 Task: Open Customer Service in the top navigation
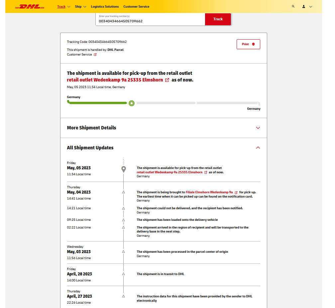click(x=136, y=7)
